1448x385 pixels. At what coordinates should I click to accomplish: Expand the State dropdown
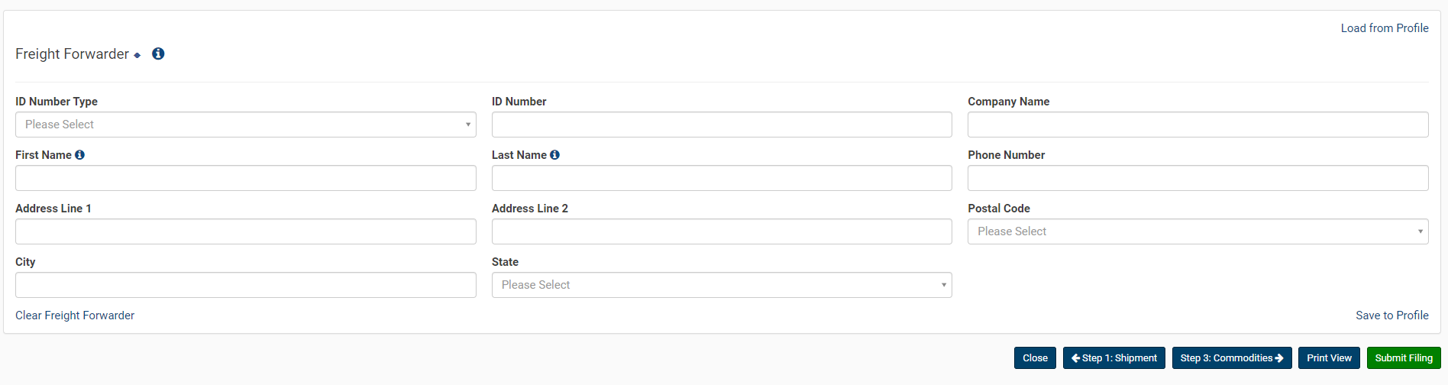(722, 285)
